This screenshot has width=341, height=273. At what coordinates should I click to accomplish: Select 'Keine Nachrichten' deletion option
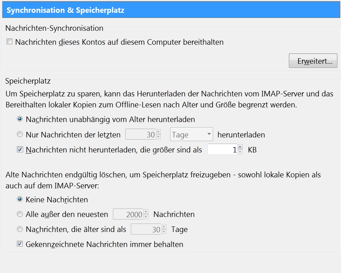coord(20,200)
